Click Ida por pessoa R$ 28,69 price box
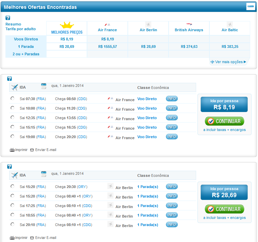258x242 pixels. pyautogui.click(x=224, y=192)
